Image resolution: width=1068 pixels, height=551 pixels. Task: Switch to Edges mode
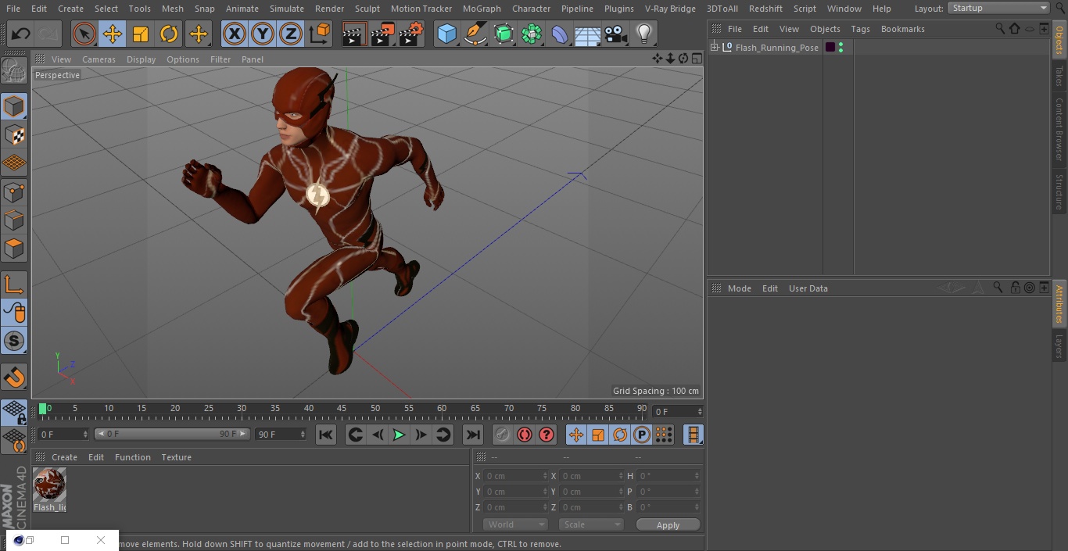(x=14, y=220)
